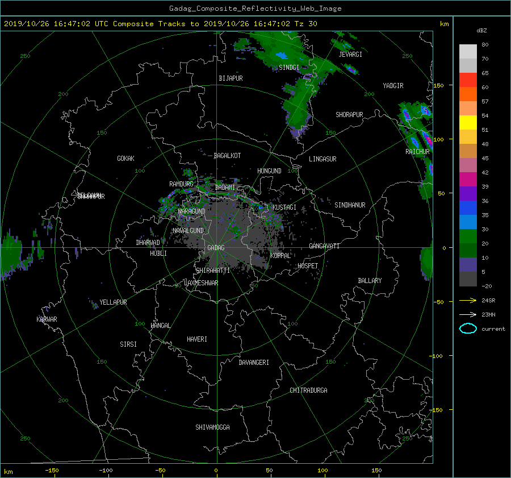Viewport: 511px width, 478px height.
Task: Click the YELLAPUR label
Action: 113,302
